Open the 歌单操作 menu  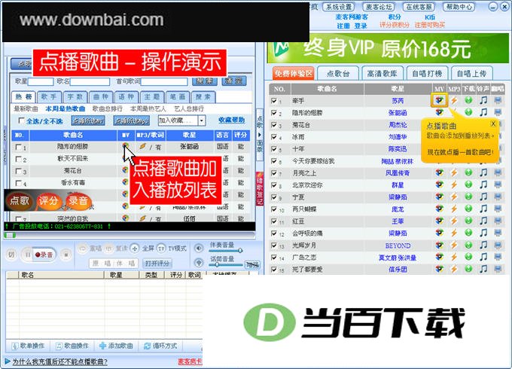(x=28, y=346)
